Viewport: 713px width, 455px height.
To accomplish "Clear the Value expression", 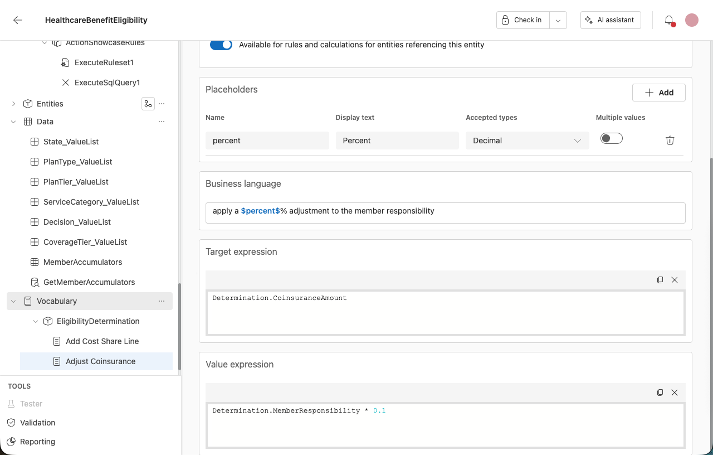I will pyautogui.click(x=675, y=393).
